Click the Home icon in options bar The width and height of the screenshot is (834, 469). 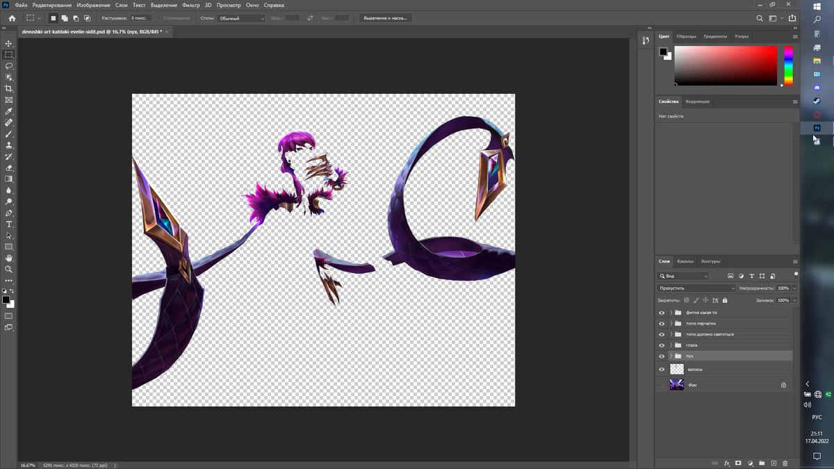pyautogui.click(x=12, y=18)
